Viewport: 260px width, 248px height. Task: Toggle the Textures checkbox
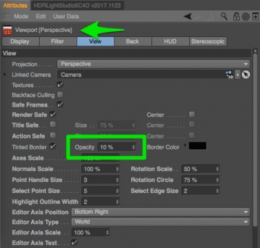pyautogui.click(x=60, y=84)
